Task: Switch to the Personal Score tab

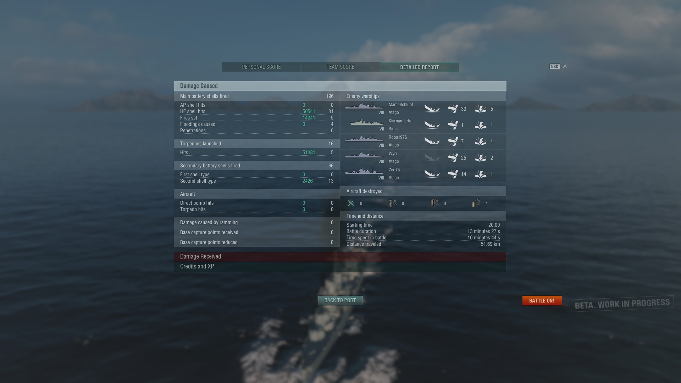Action: (x=261, y=67)
